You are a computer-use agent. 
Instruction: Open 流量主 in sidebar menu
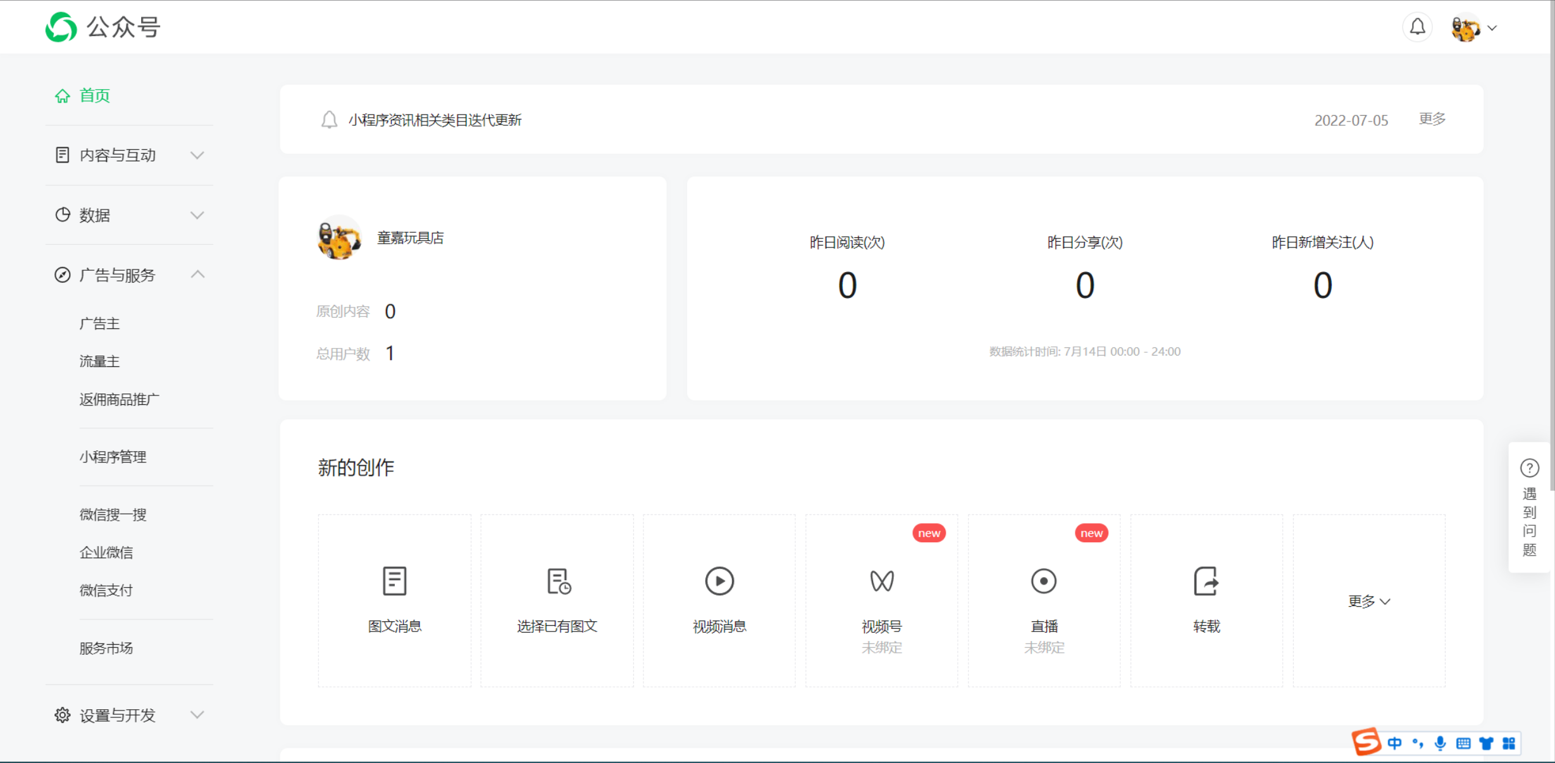99,361
